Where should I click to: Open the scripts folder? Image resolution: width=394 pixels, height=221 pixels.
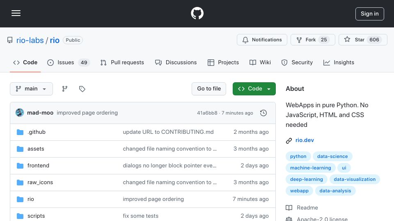[x=36, y=216]
